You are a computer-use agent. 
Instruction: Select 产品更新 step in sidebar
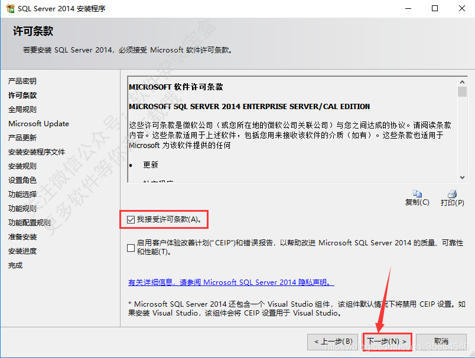pos(22,138)
